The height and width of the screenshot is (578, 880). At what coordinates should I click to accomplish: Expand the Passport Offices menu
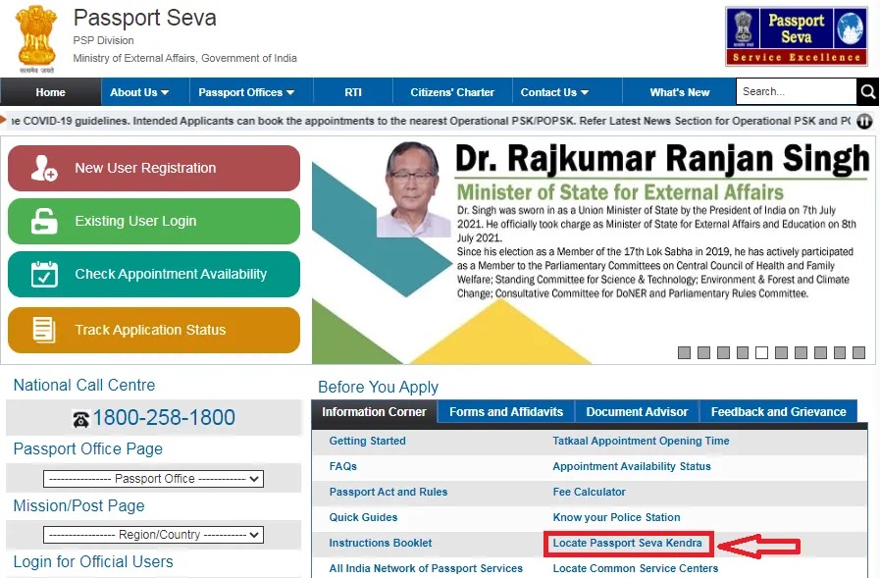pyautogui.click(x=246, y=92)
